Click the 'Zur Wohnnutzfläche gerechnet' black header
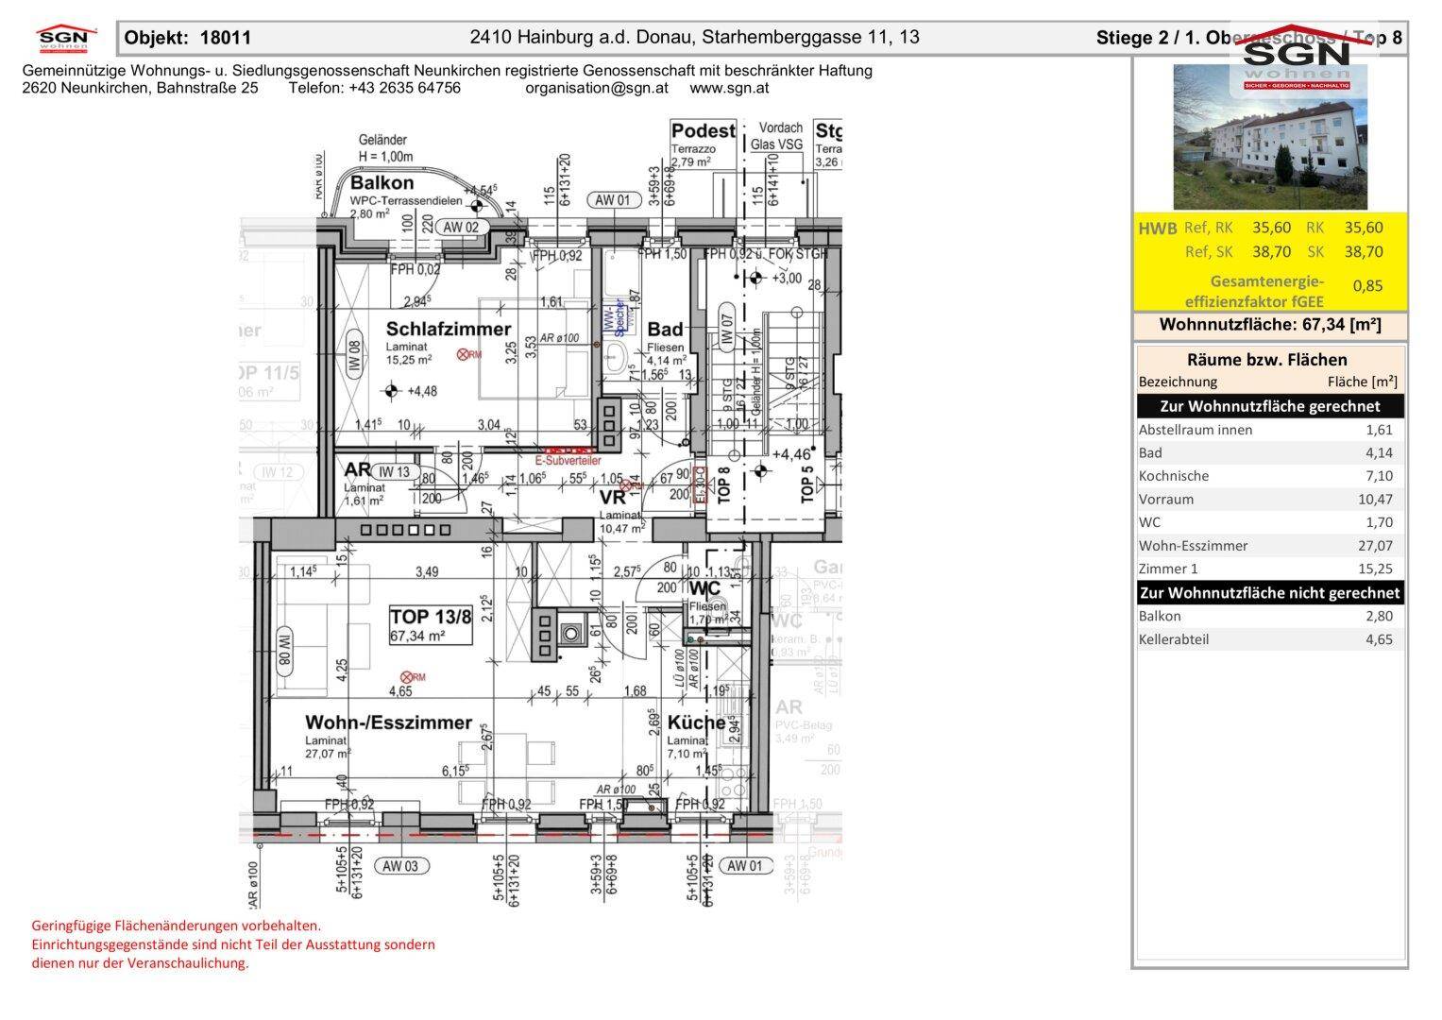The width and height of the screenshot is (1442, 1020). 1270,406
